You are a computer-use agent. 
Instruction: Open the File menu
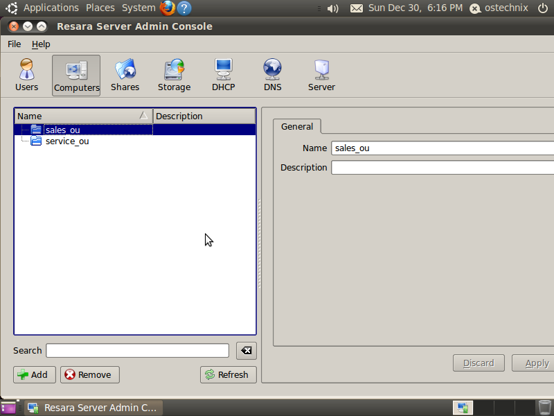[x=14, y=44]
